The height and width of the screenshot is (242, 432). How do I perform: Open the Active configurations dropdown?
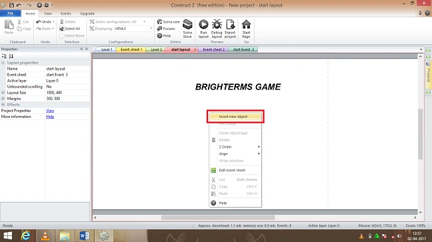[144, 22]
